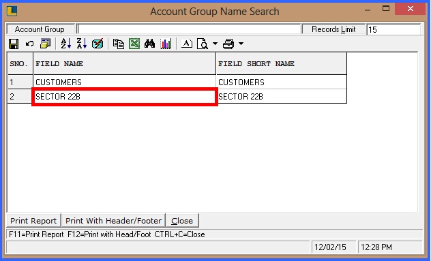Viewport: 431px width, 261px height.
Task: Open the bar chart graph icon
Action: pyautogui.click(x=166, y=44)
